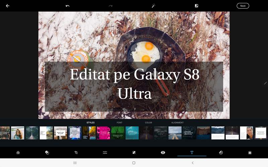Compare with original using split-view icon

196,6
